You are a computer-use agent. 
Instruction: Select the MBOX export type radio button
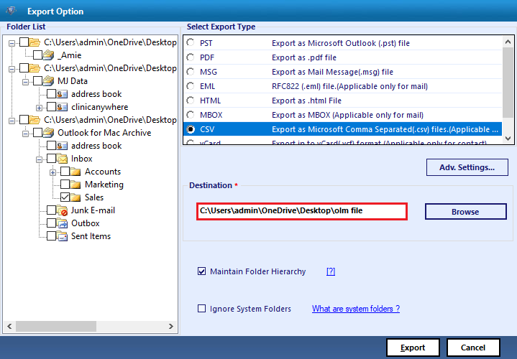[x=191, y=115]
